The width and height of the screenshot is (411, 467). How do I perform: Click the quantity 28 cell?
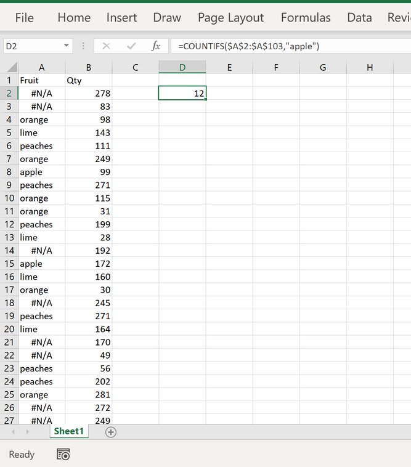pos(89,238)
